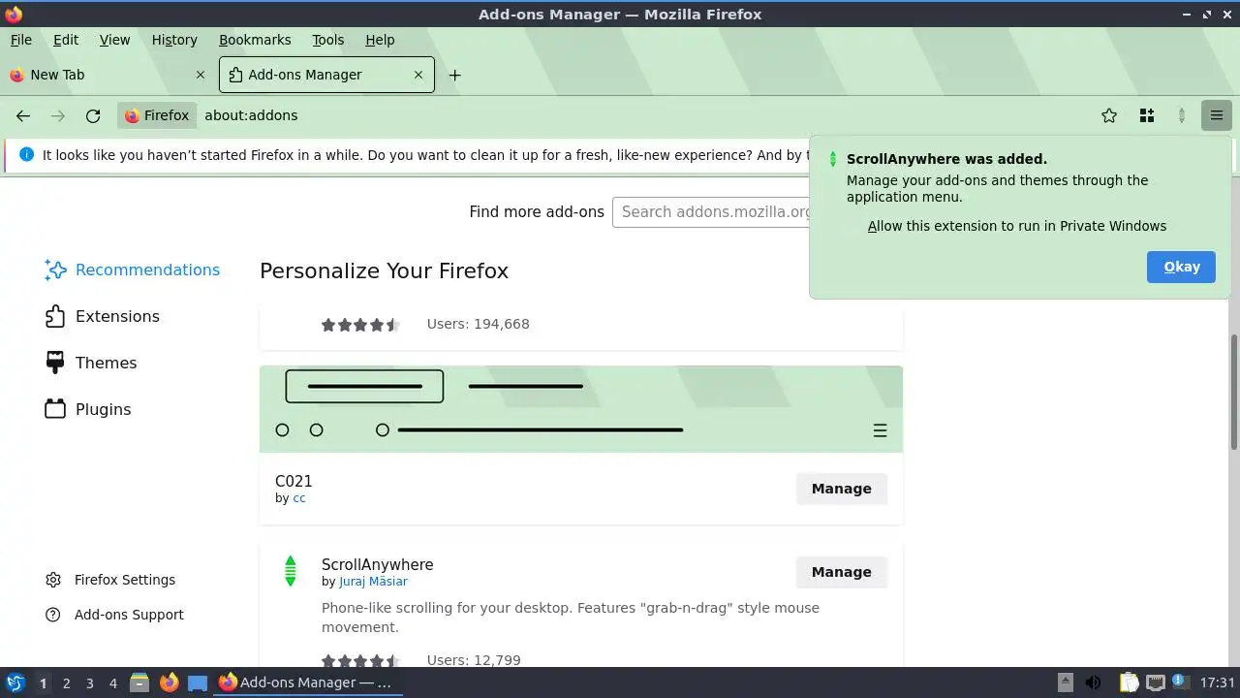Click Manage for the ScrollAnywhere extension
Image resolution: width=1240 pixels, height=698 pixels.
click(841, 572)
